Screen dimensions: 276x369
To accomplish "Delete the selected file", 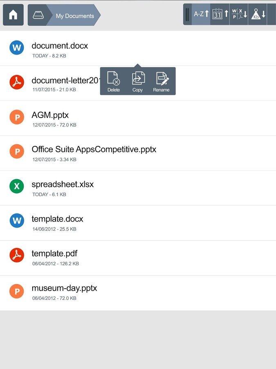I will (114, 81).
